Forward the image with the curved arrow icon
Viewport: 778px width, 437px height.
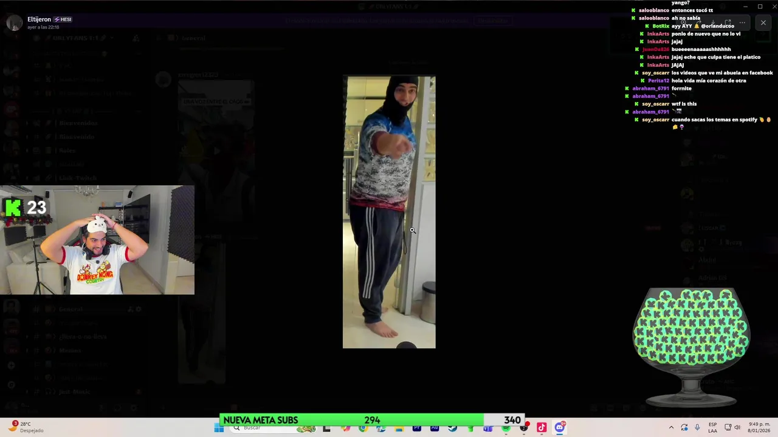698,22
